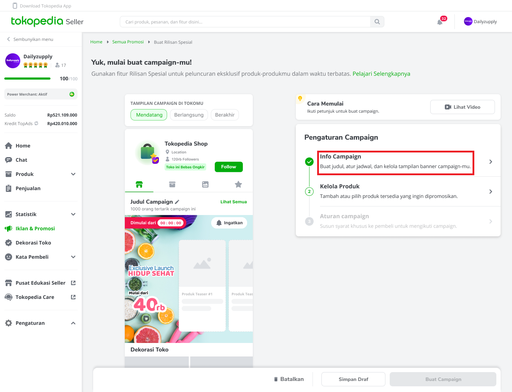512x392 pixels.
Task: Expand the Produk menu chevron
Action: pos(73,174)
